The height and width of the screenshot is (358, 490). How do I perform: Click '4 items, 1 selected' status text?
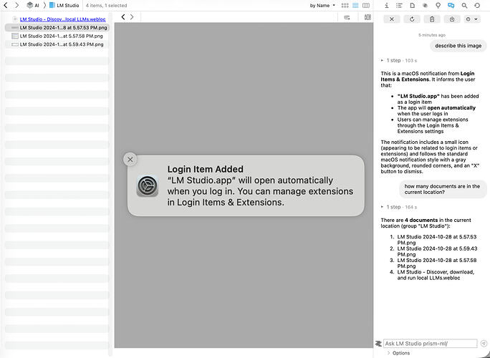coord(106,5)
